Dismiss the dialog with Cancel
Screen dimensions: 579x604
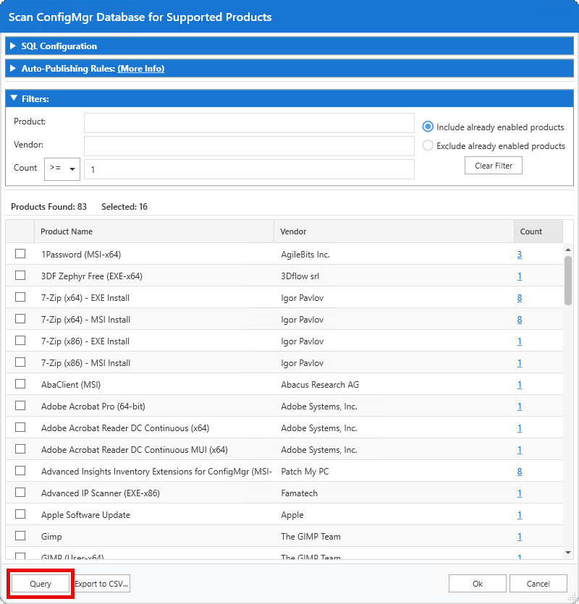click(x=538, y=583)
